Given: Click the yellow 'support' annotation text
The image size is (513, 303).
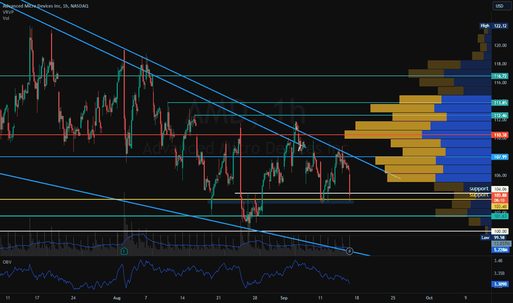Looking at the screenshot, I should 479,195.
